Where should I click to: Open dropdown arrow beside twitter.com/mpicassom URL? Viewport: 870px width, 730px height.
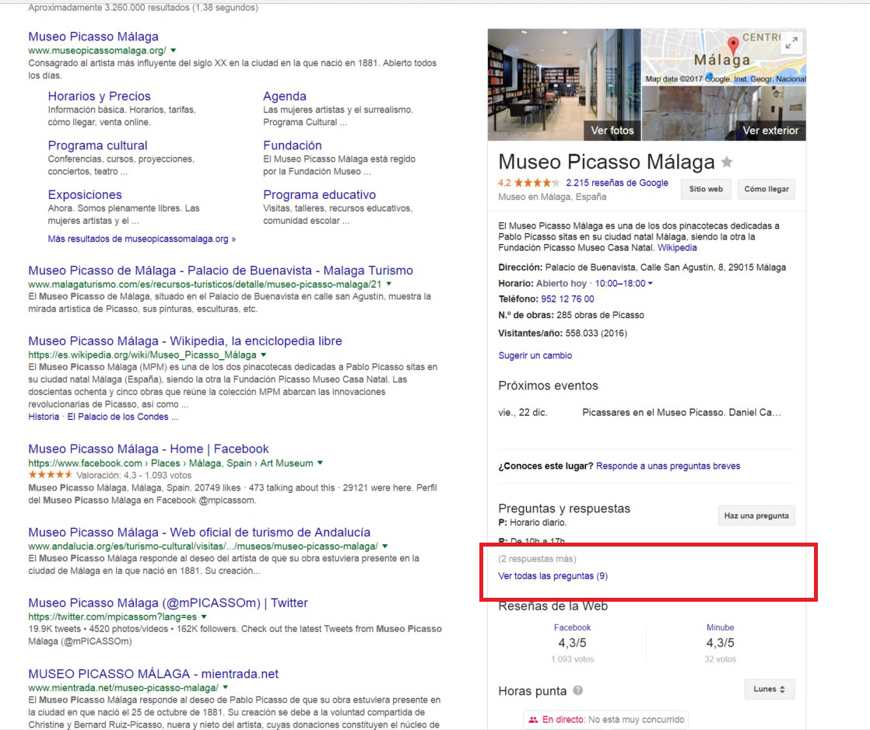click(204, 616)
